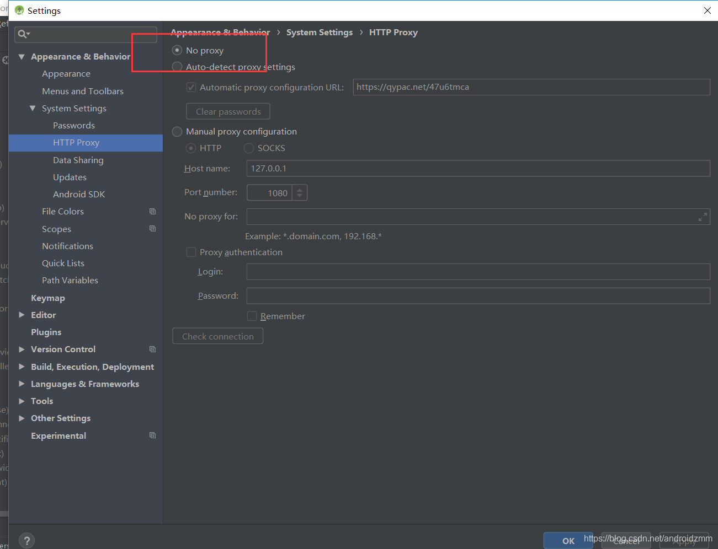
Task: Choose the HTTP proxy type radio button
Action: click(191, 148)
